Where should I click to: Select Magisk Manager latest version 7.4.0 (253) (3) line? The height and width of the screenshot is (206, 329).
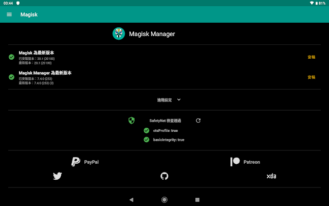coord(36,83)
